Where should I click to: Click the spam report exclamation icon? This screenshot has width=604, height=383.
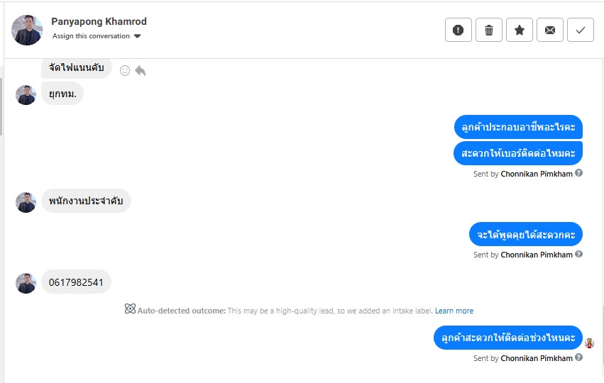click(459, 30)
